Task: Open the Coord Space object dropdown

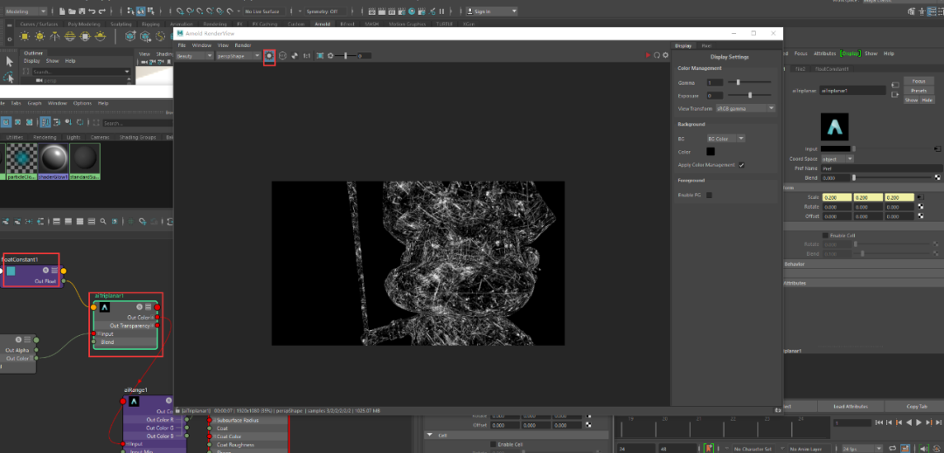Action: [x=836, y=159]
